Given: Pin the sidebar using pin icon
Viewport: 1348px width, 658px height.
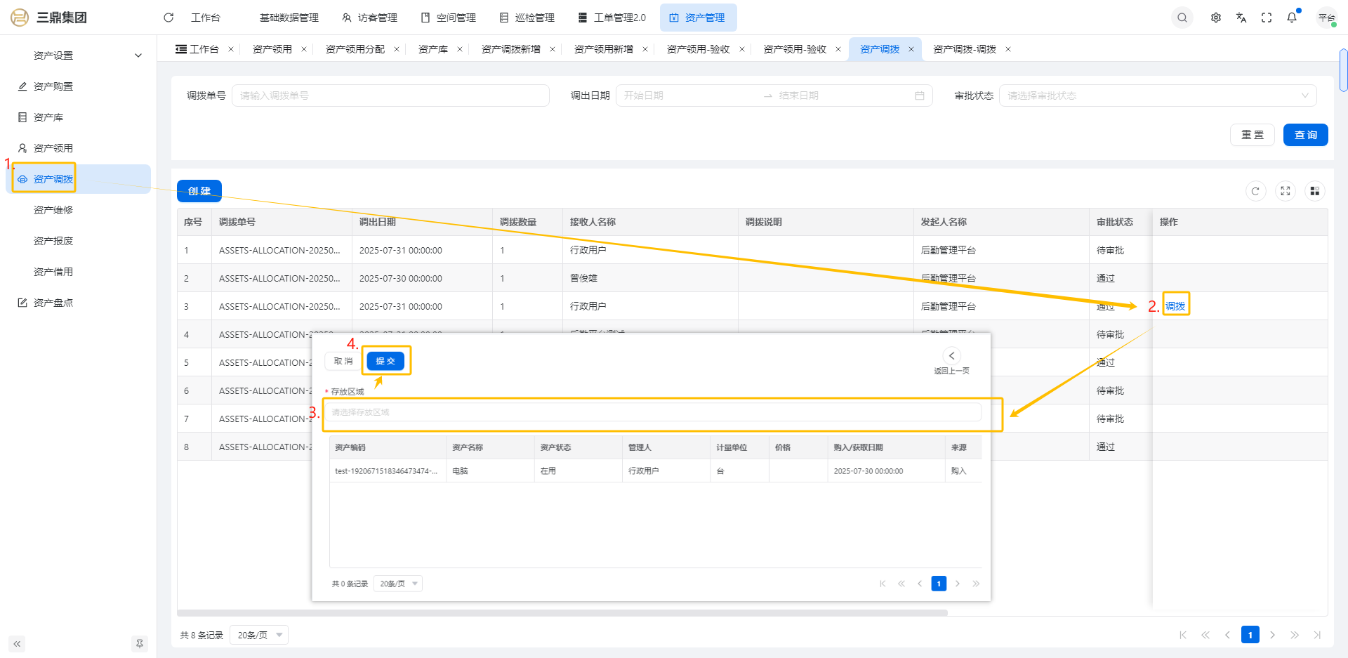Looking at the screenshot, I should pos(139,644).
